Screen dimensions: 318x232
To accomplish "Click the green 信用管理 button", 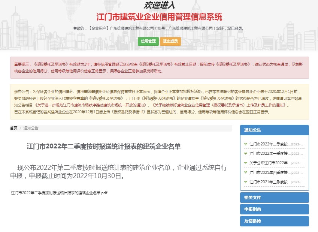I will (148, 41).
